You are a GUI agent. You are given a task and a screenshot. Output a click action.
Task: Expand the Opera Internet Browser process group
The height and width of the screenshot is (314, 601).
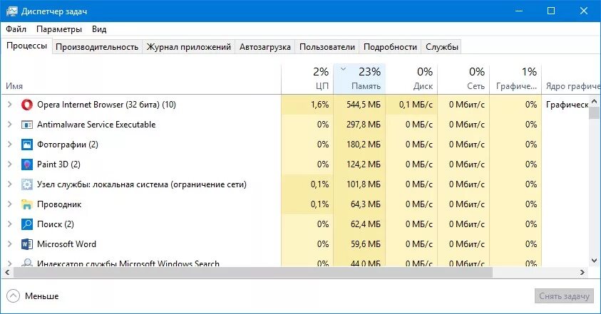click(10, 105)
